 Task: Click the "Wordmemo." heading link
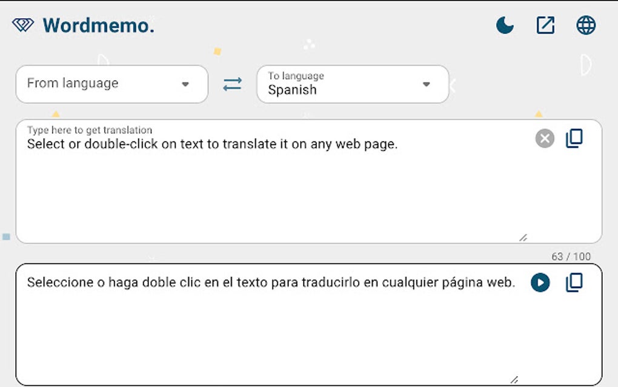coord(98,25)
